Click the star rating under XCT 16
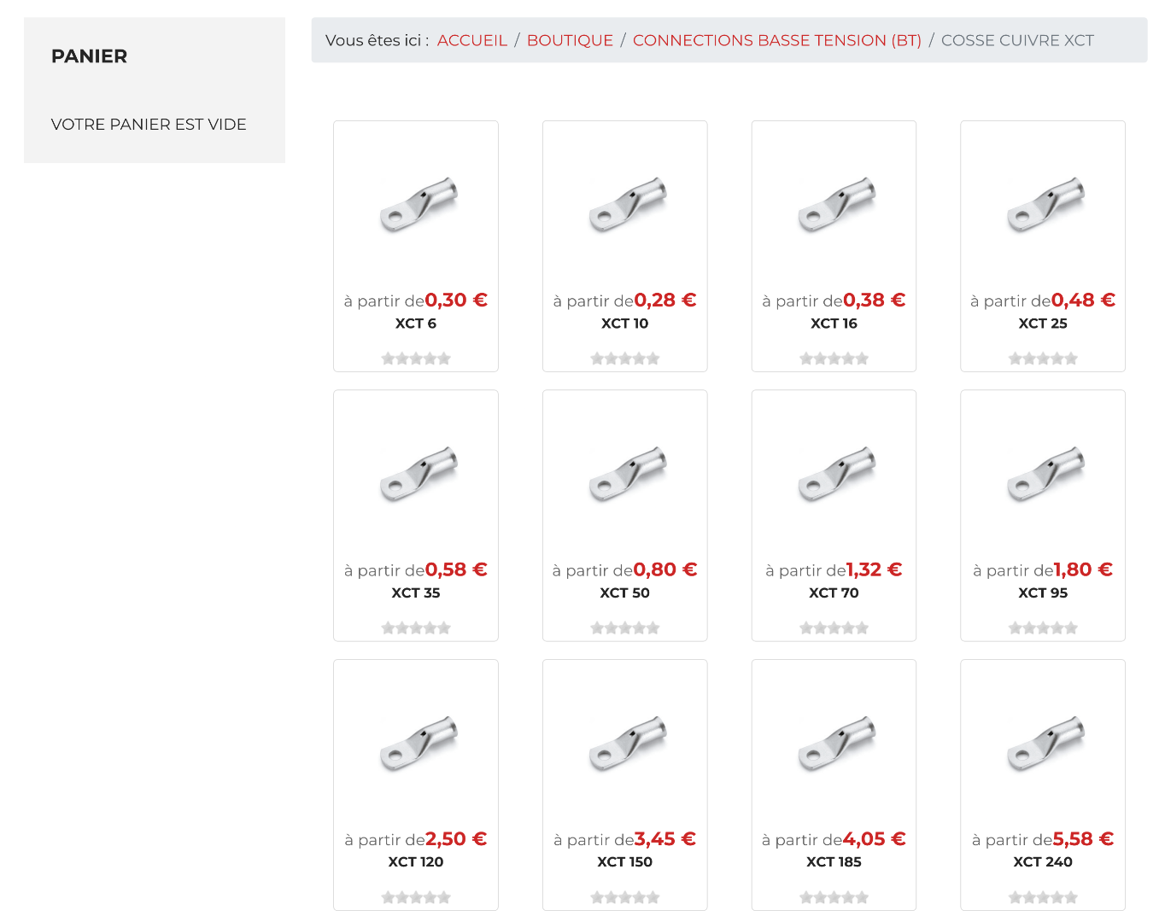 click(x=834, y=359)
